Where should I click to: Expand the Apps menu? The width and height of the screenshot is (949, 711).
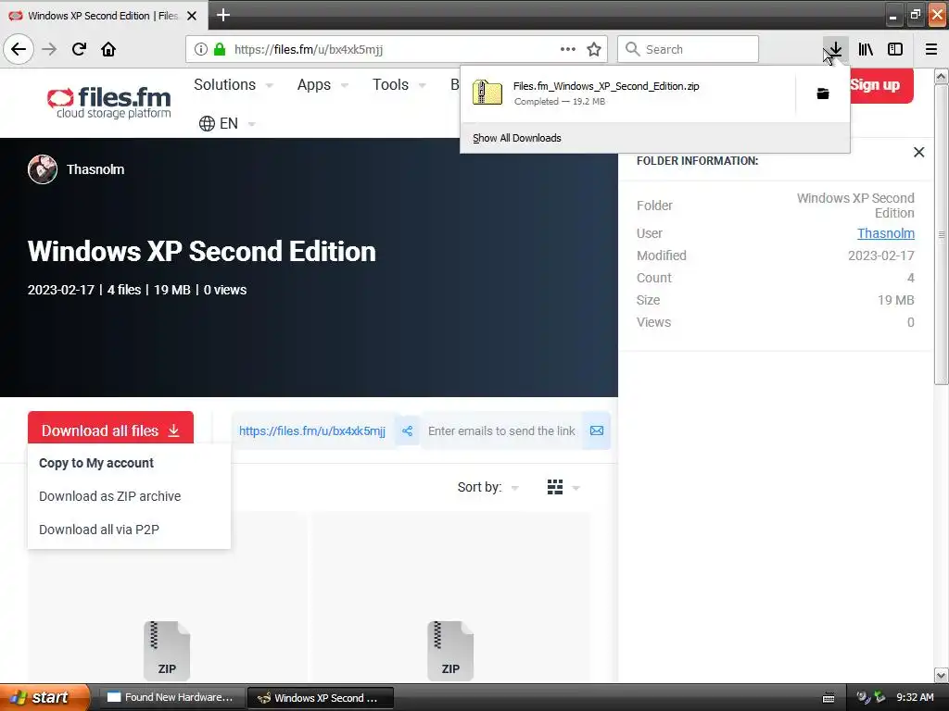point(323,84)
